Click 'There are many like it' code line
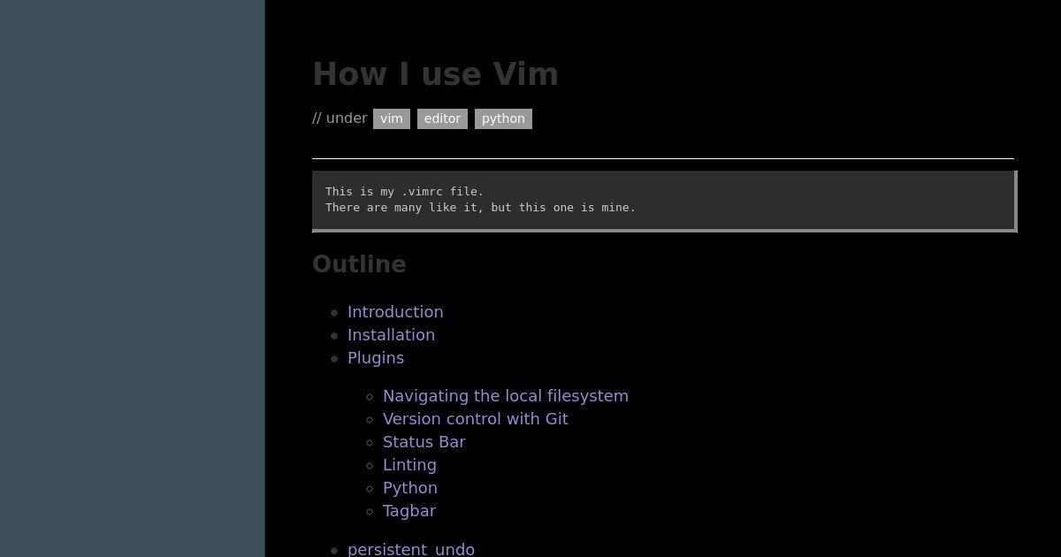1061x557 pixels. point(480,208)
